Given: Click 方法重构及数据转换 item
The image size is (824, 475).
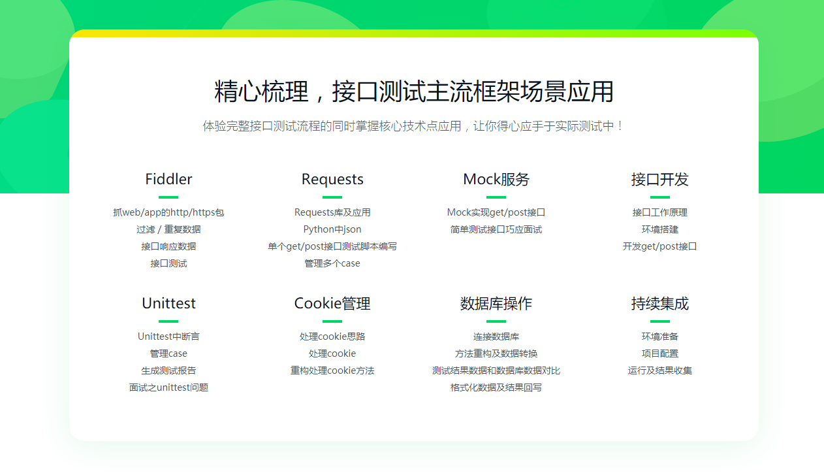Looking at the screenshot, I should click(x=496, y=353).
